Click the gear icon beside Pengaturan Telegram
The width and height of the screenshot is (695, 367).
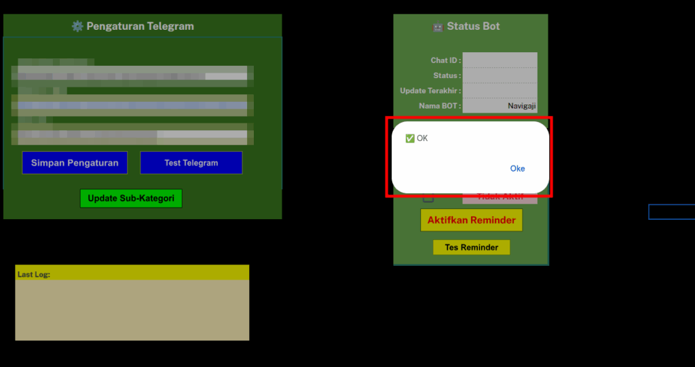point(77,26)
